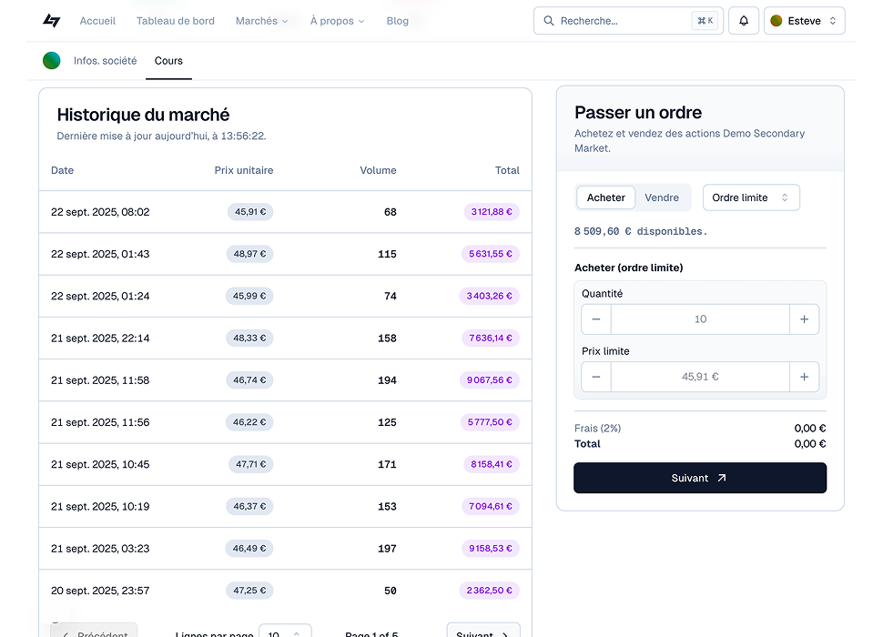Increase quantity with the plus button
This screenshot has width=883, height=637.
[x=804, y=319]
